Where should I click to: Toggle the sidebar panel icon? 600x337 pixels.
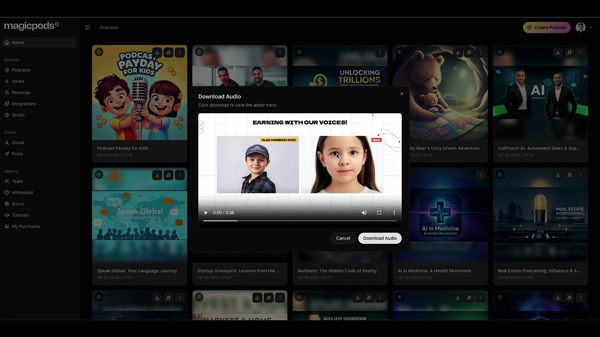(x=88, y=28)
